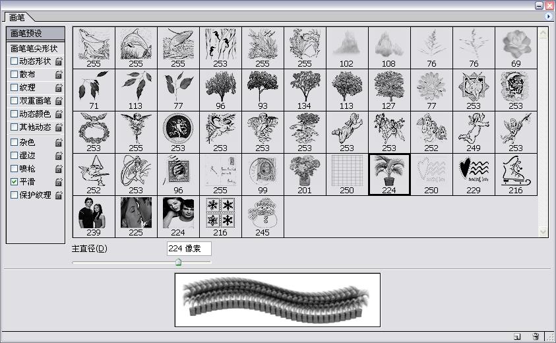Toggle lock icon for 湿边

coord(59,156)
